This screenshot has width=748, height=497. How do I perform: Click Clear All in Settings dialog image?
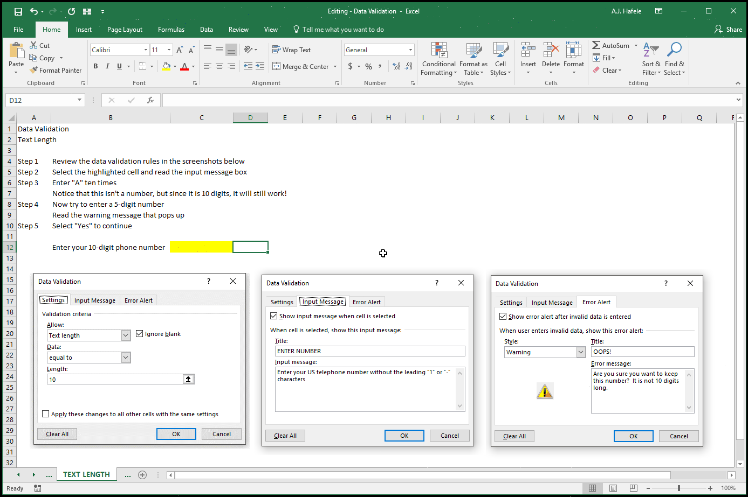click(57, 434)
